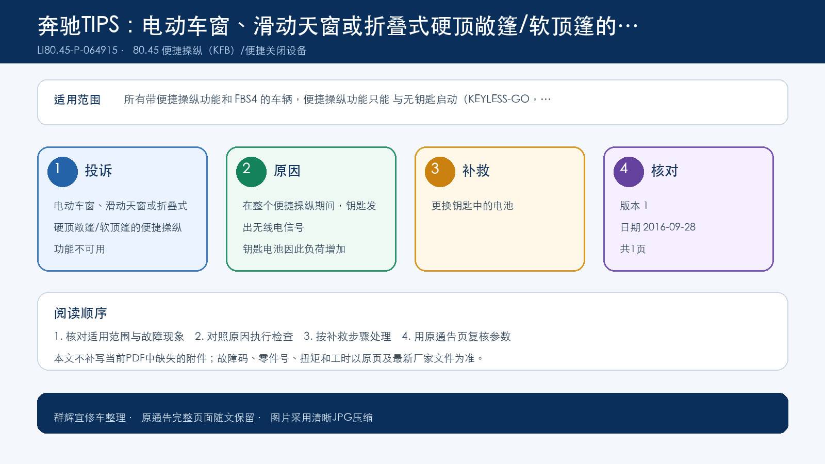Image resolution: width=825 pixels, height=464 pixels.
Task: Click step 3. 按补救步骤处理
Action: pyautogui.click(x=348, y=337)
